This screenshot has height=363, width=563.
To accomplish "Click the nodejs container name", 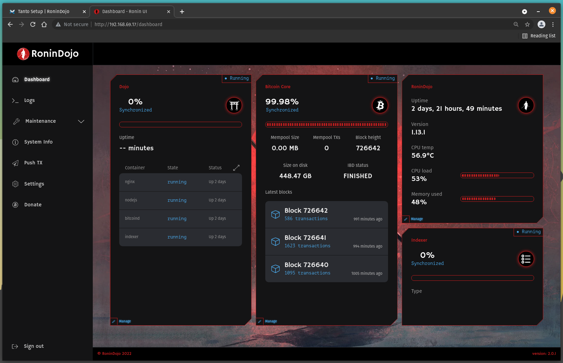I will (131, 200).
